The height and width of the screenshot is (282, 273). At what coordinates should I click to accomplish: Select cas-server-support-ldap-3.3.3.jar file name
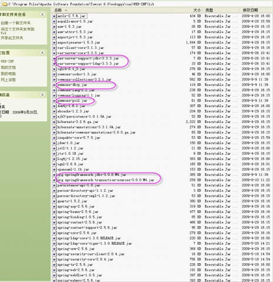pyautogui.click(x=88, y=64)
